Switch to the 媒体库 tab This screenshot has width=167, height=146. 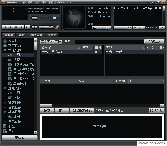tap(9, 35)
